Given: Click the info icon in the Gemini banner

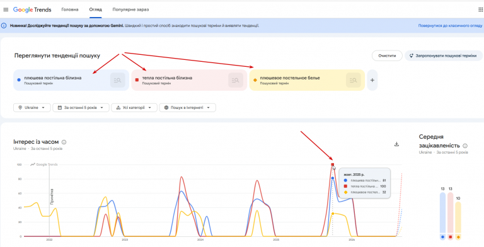Looking at the screenshot, I should tap(4, 26).
